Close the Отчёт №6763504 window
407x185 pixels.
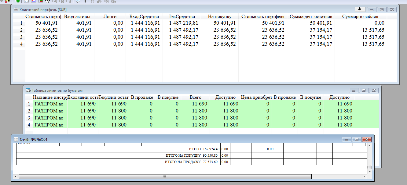pos(366,139)
